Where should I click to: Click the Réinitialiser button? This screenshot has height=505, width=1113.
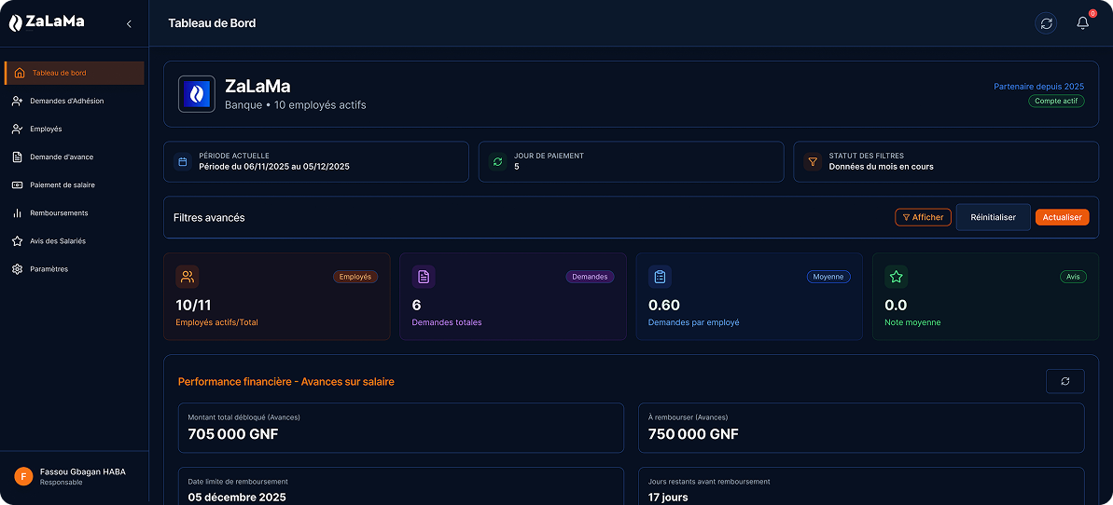(993, 217)
